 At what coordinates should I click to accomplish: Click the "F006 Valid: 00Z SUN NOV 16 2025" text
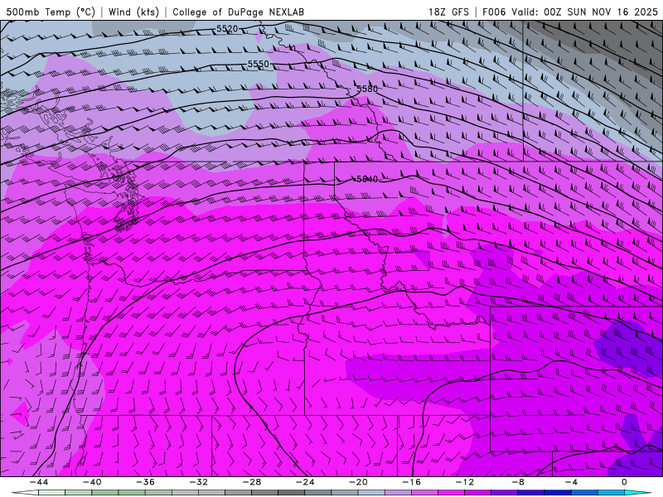570,12
